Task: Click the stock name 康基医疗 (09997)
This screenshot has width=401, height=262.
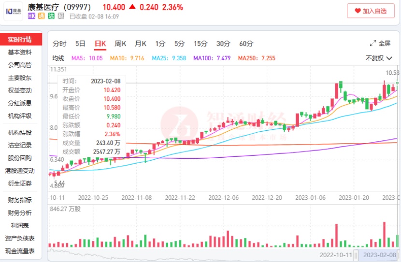Action: (59, 7)
